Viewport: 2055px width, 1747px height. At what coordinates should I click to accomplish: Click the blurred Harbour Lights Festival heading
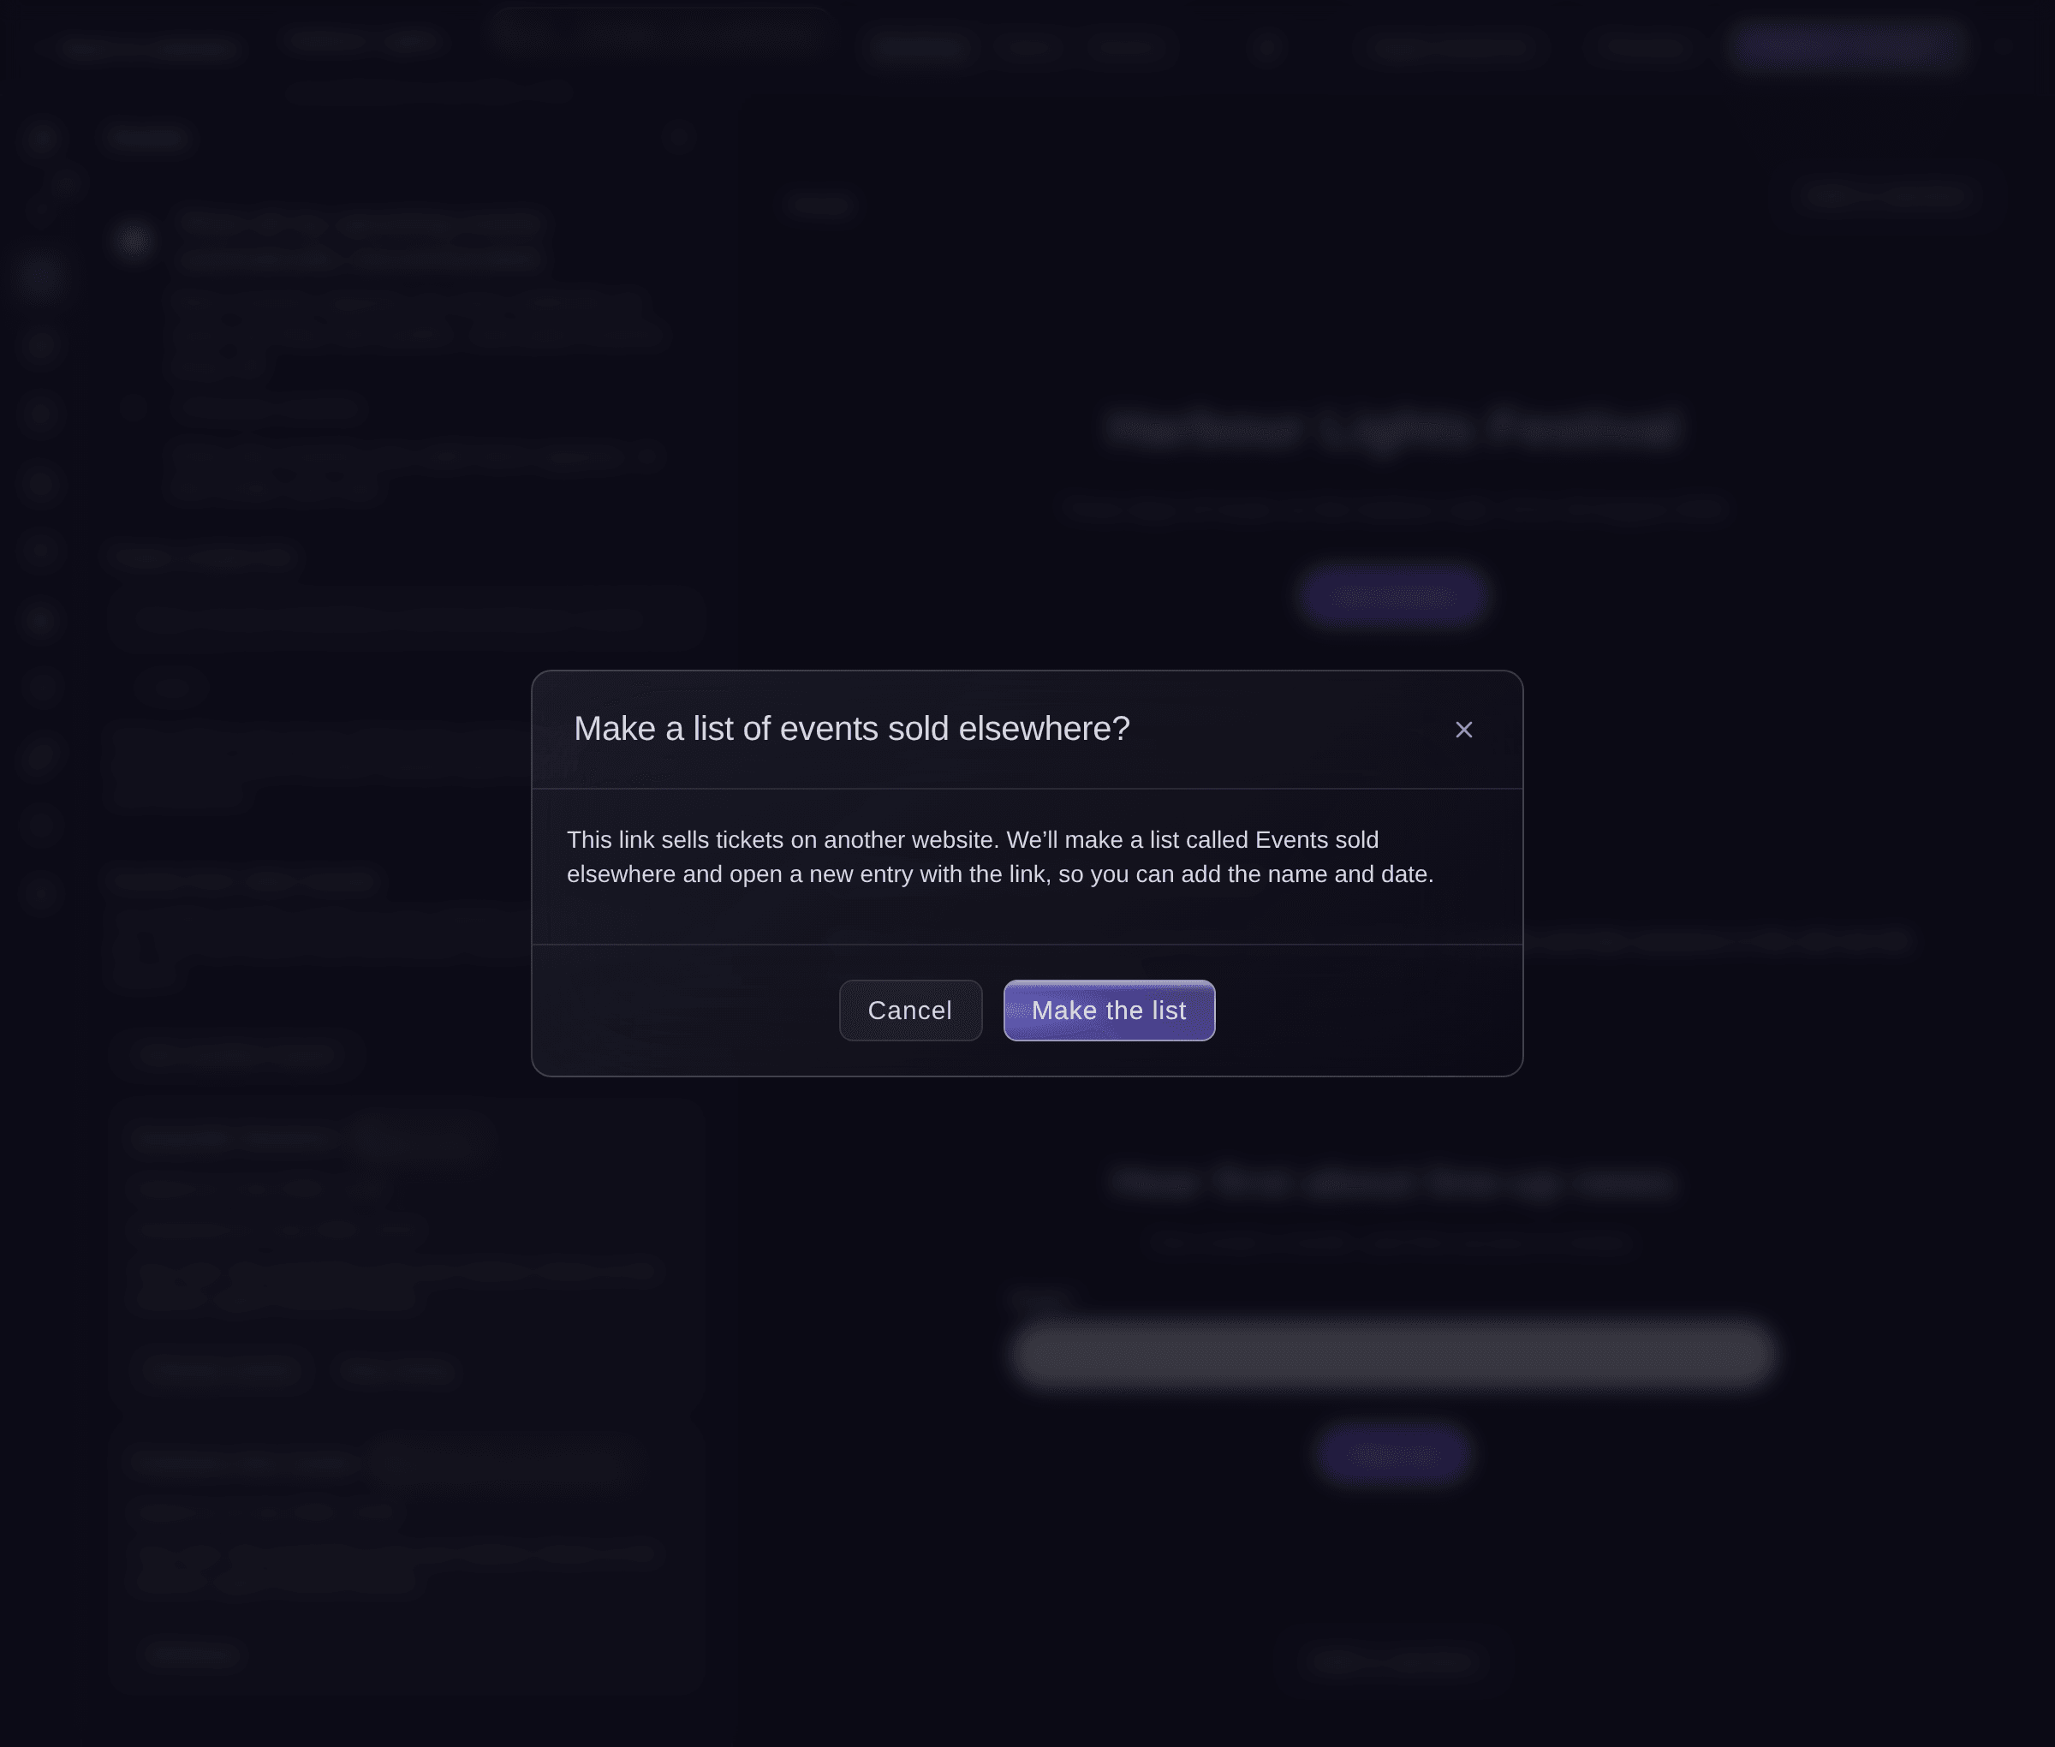pos(1392,429)
